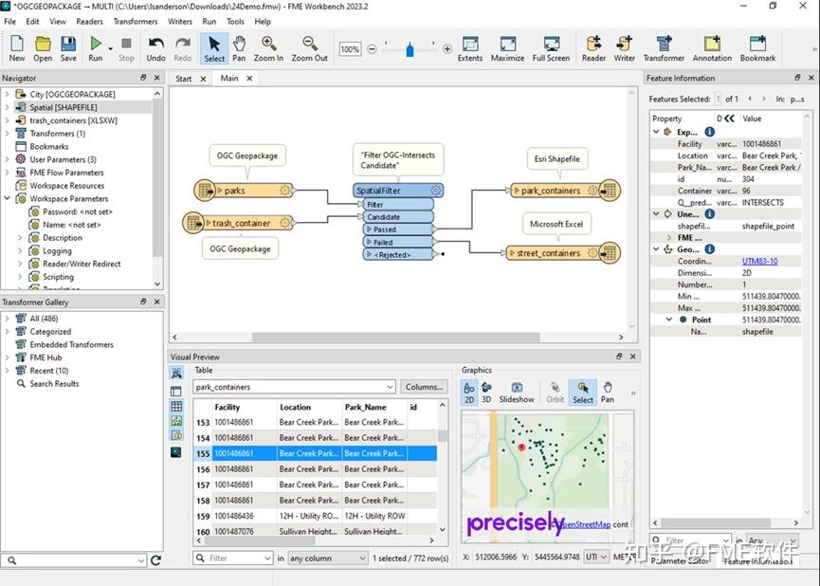Enter Full Screen mode
This screenshot has width=820, height=586.
[551, 48]
